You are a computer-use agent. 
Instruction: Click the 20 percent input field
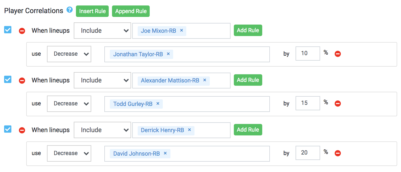[x=307, y=153]
